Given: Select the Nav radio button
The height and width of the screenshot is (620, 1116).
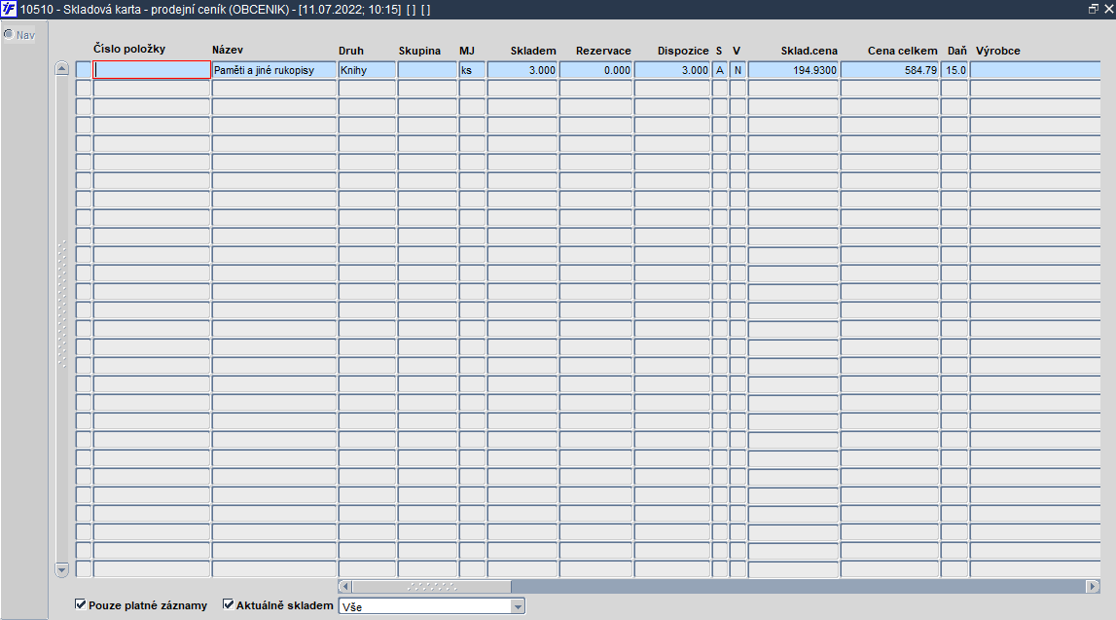Looking at the screenshot, I should pyautogui.click(x=9, y=34).
